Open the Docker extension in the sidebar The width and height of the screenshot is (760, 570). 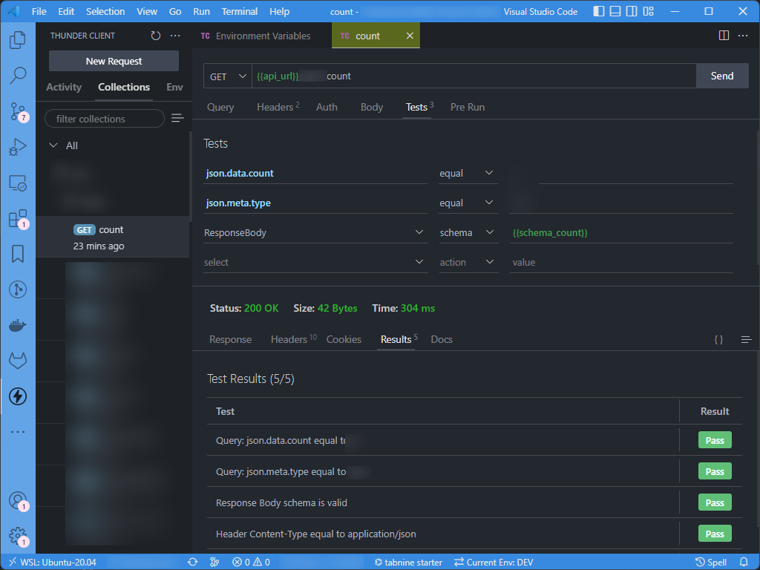tap(18, 324)
